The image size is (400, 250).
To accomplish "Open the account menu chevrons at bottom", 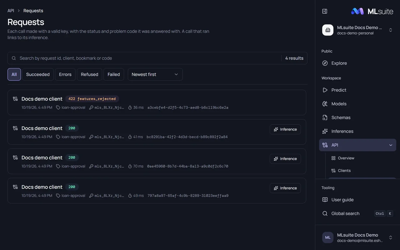I will coord(390,238).
